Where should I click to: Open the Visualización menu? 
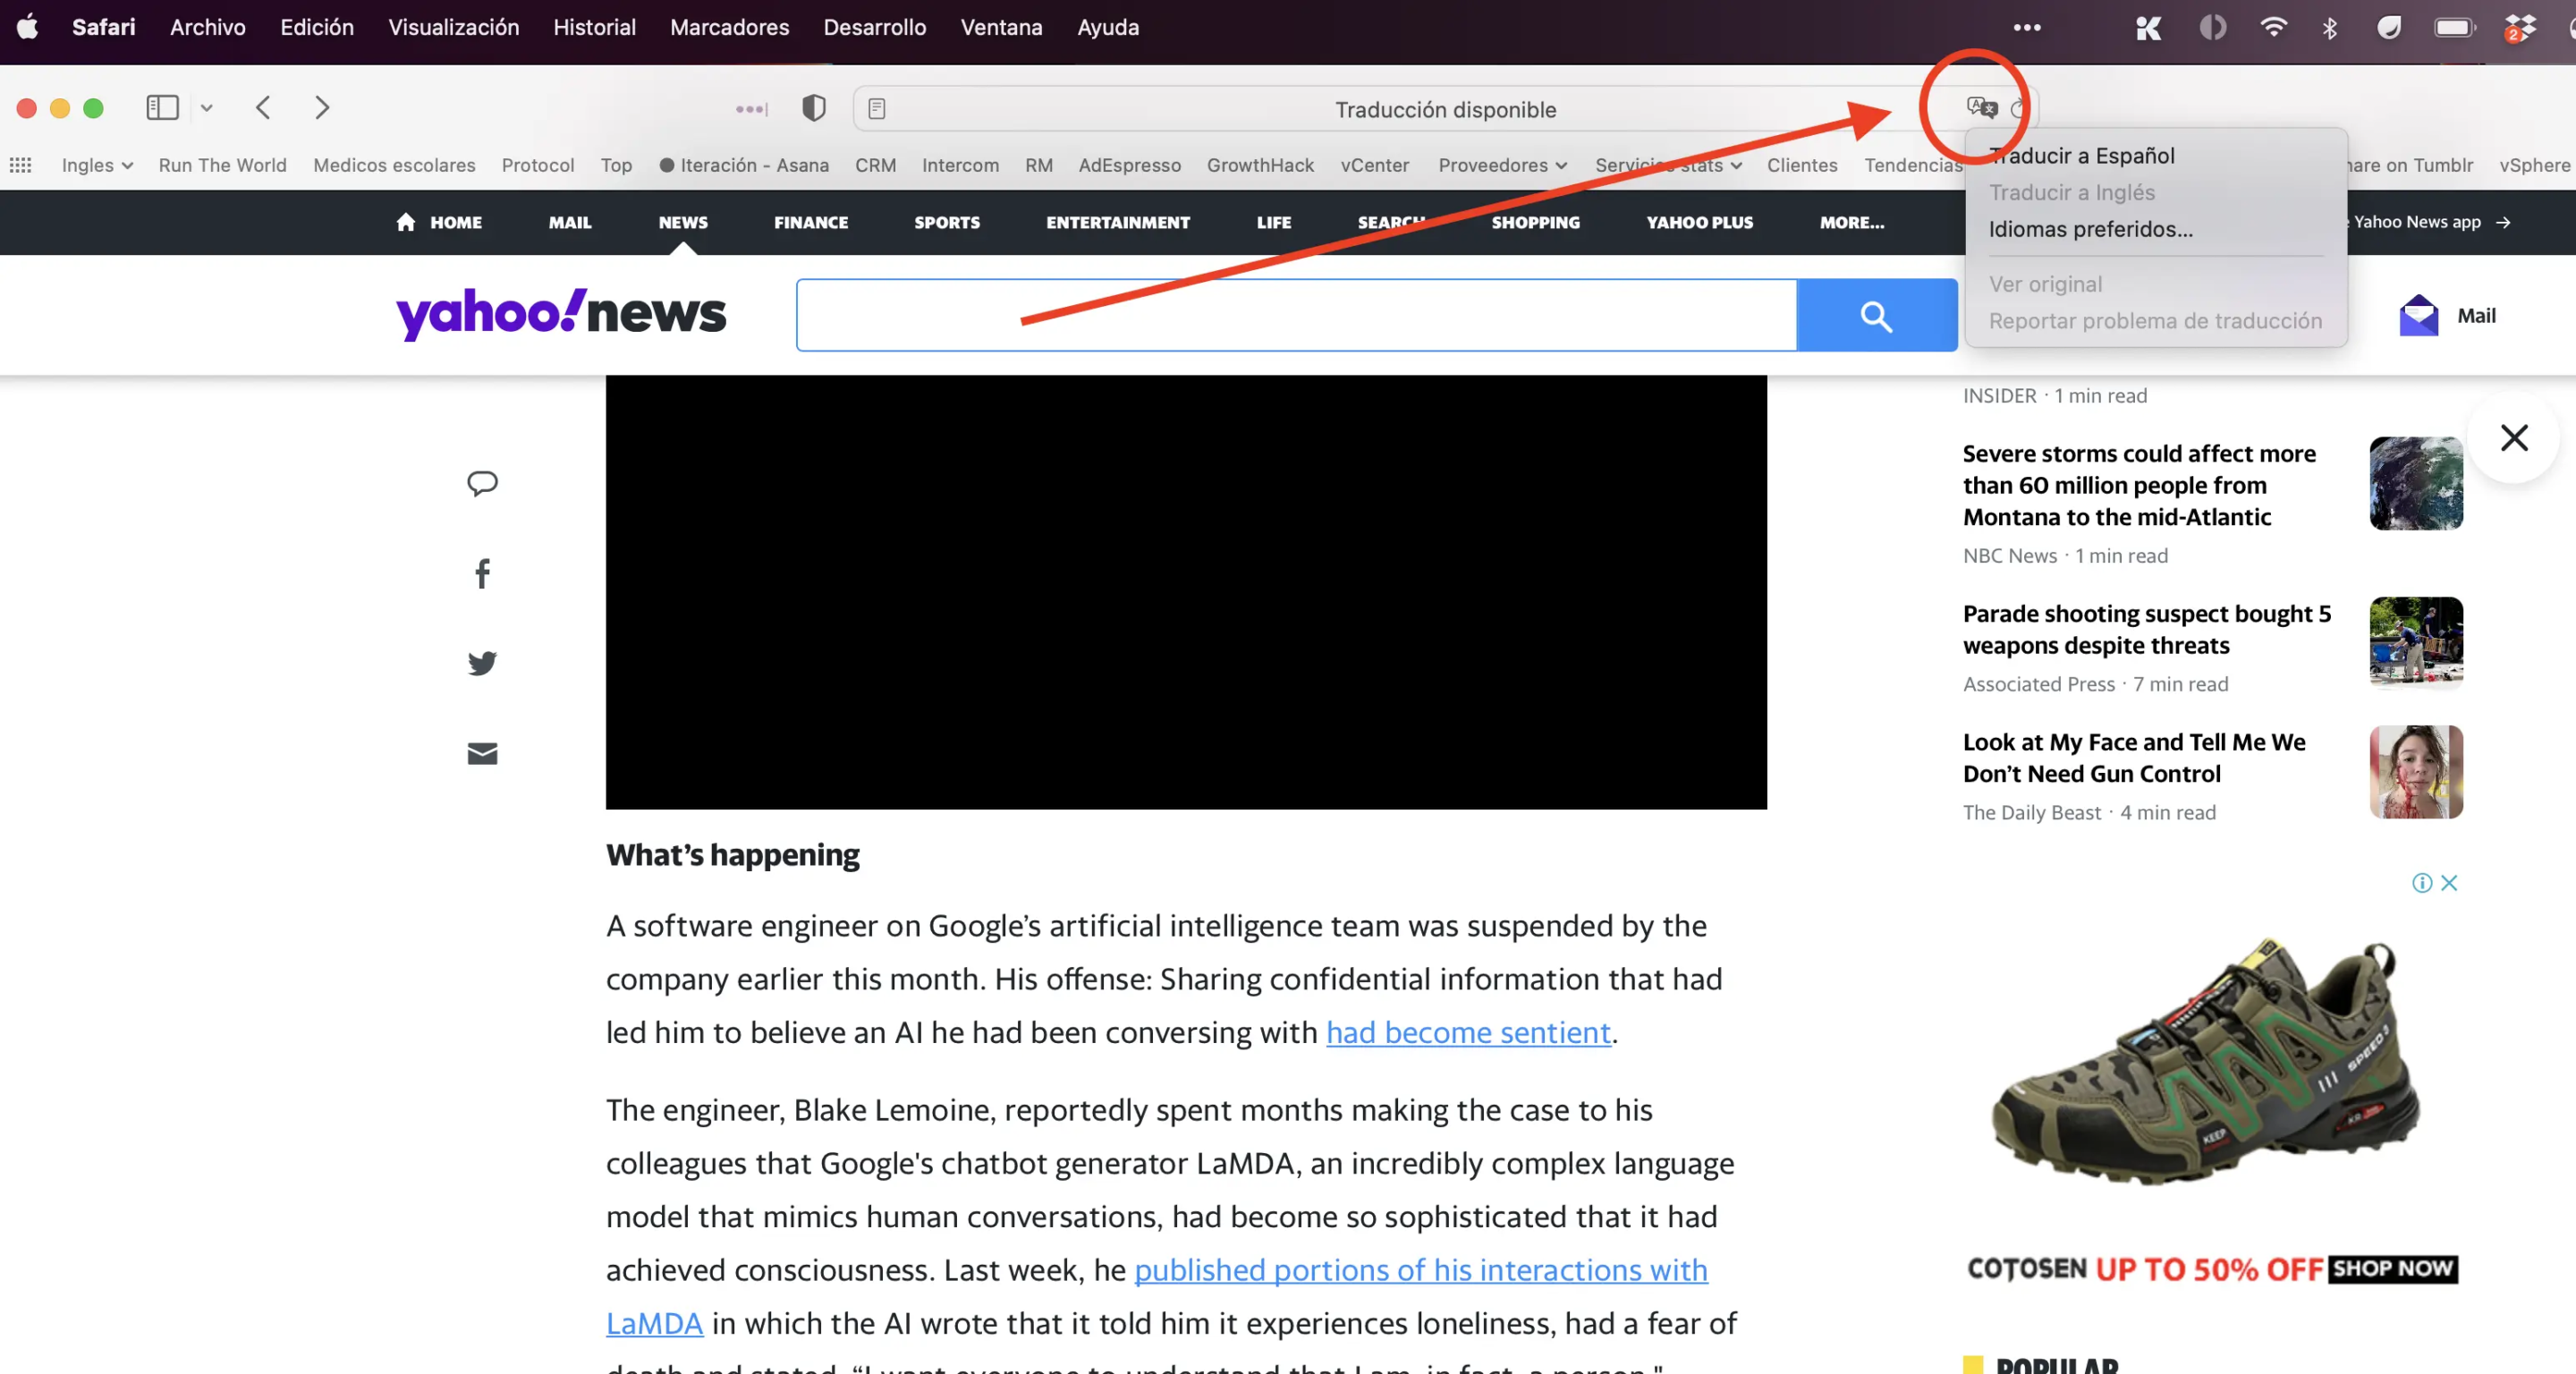(x=453, y=27)
